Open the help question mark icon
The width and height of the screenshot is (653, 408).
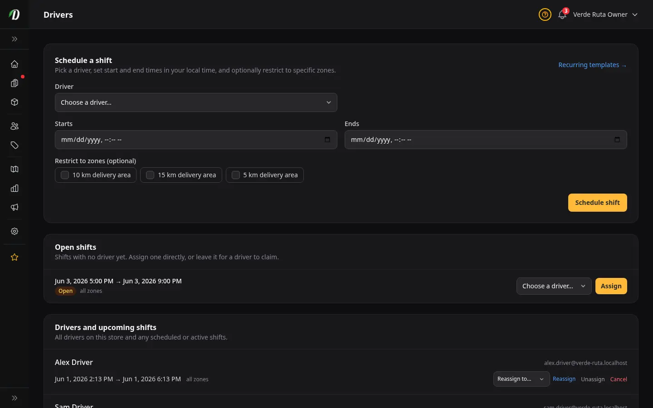pyautogui.click(x=545, y=15)
